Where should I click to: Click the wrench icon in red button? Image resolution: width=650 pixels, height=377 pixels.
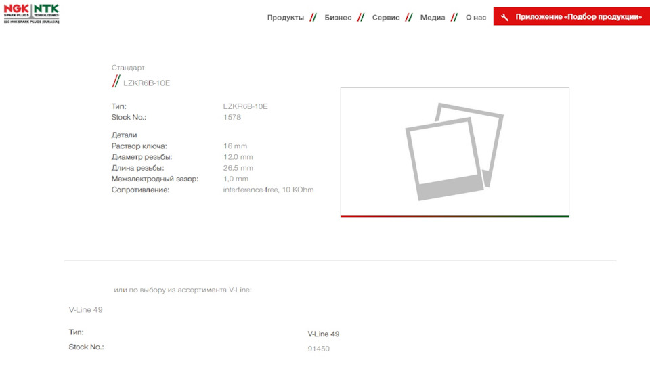point(504,17)
